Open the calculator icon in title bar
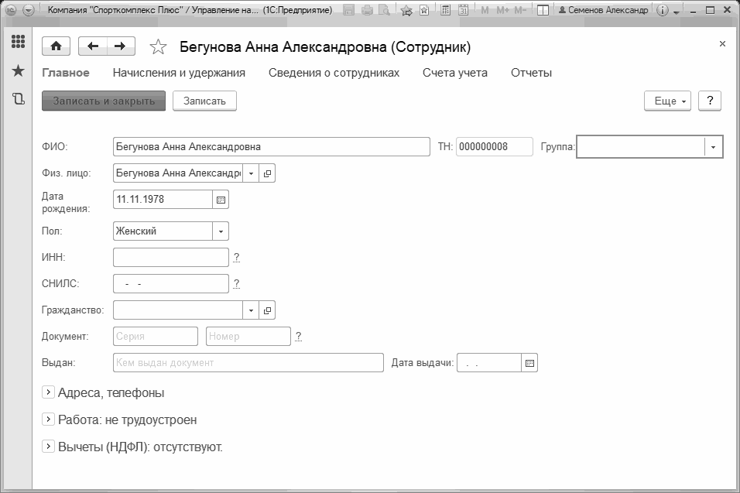 pos(445,10)
